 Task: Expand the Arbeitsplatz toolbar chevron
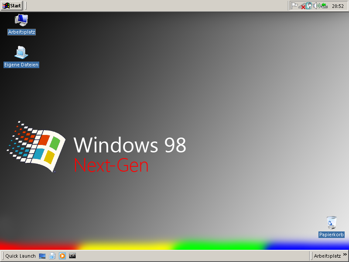coord(345,255)
